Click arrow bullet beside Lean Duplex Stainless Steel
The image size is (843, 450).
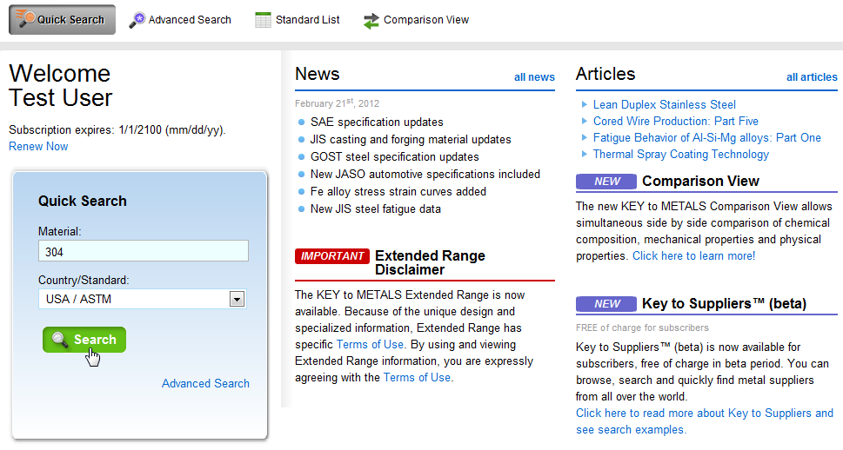[x=585, y=104]
